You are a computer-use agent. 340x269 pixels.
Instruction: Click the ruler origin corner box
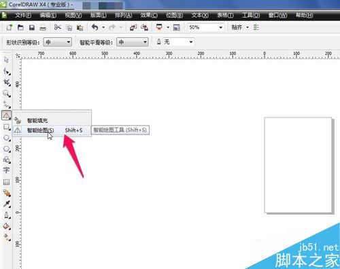coord(18,56)
